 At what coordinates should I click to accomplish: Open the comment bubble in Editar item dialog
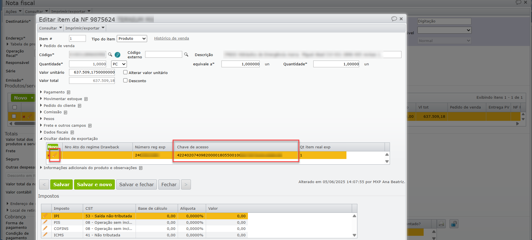pos(394,19)
